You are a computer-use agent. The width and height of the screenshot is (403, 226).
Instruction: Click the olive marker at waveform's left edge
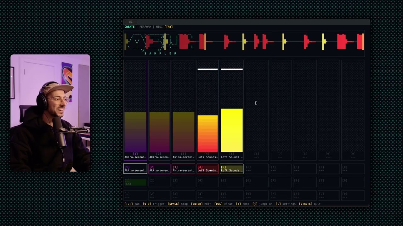[x=126, y=42]
